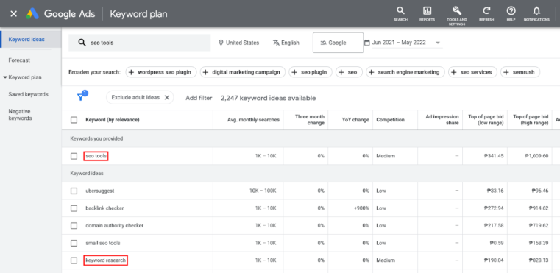
Task: Click Add filter
Action: point(199,98)
